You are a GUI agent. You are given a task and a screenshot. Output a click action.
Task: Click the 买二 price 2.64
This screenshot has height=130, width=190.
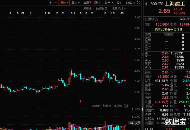coord(165,57)
